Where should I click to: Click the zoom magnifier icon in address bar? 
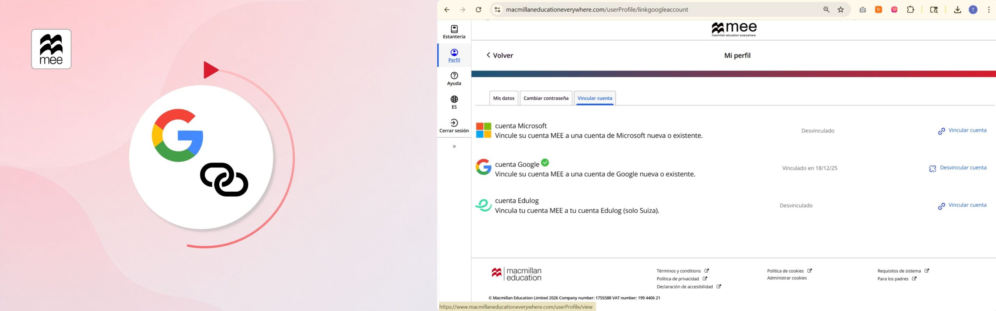[826, 10]
